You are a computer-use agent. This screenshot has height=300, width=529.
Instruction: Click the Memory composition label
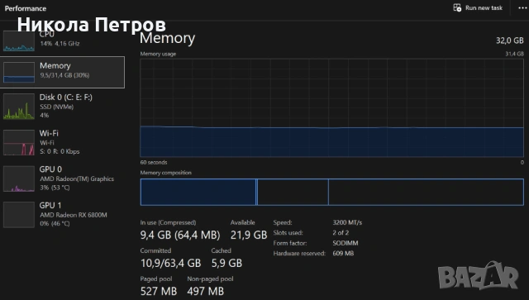coord(165,173)
